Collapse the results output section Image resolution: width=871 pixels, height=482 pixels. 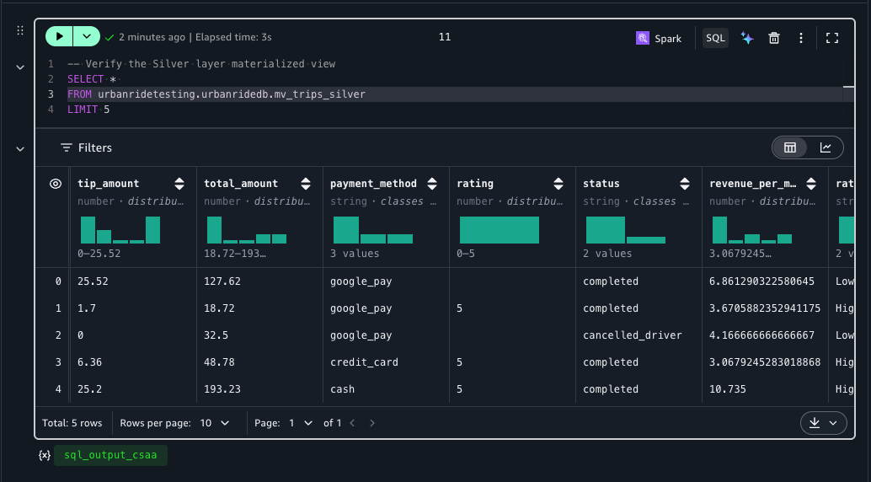coord(20,149)
